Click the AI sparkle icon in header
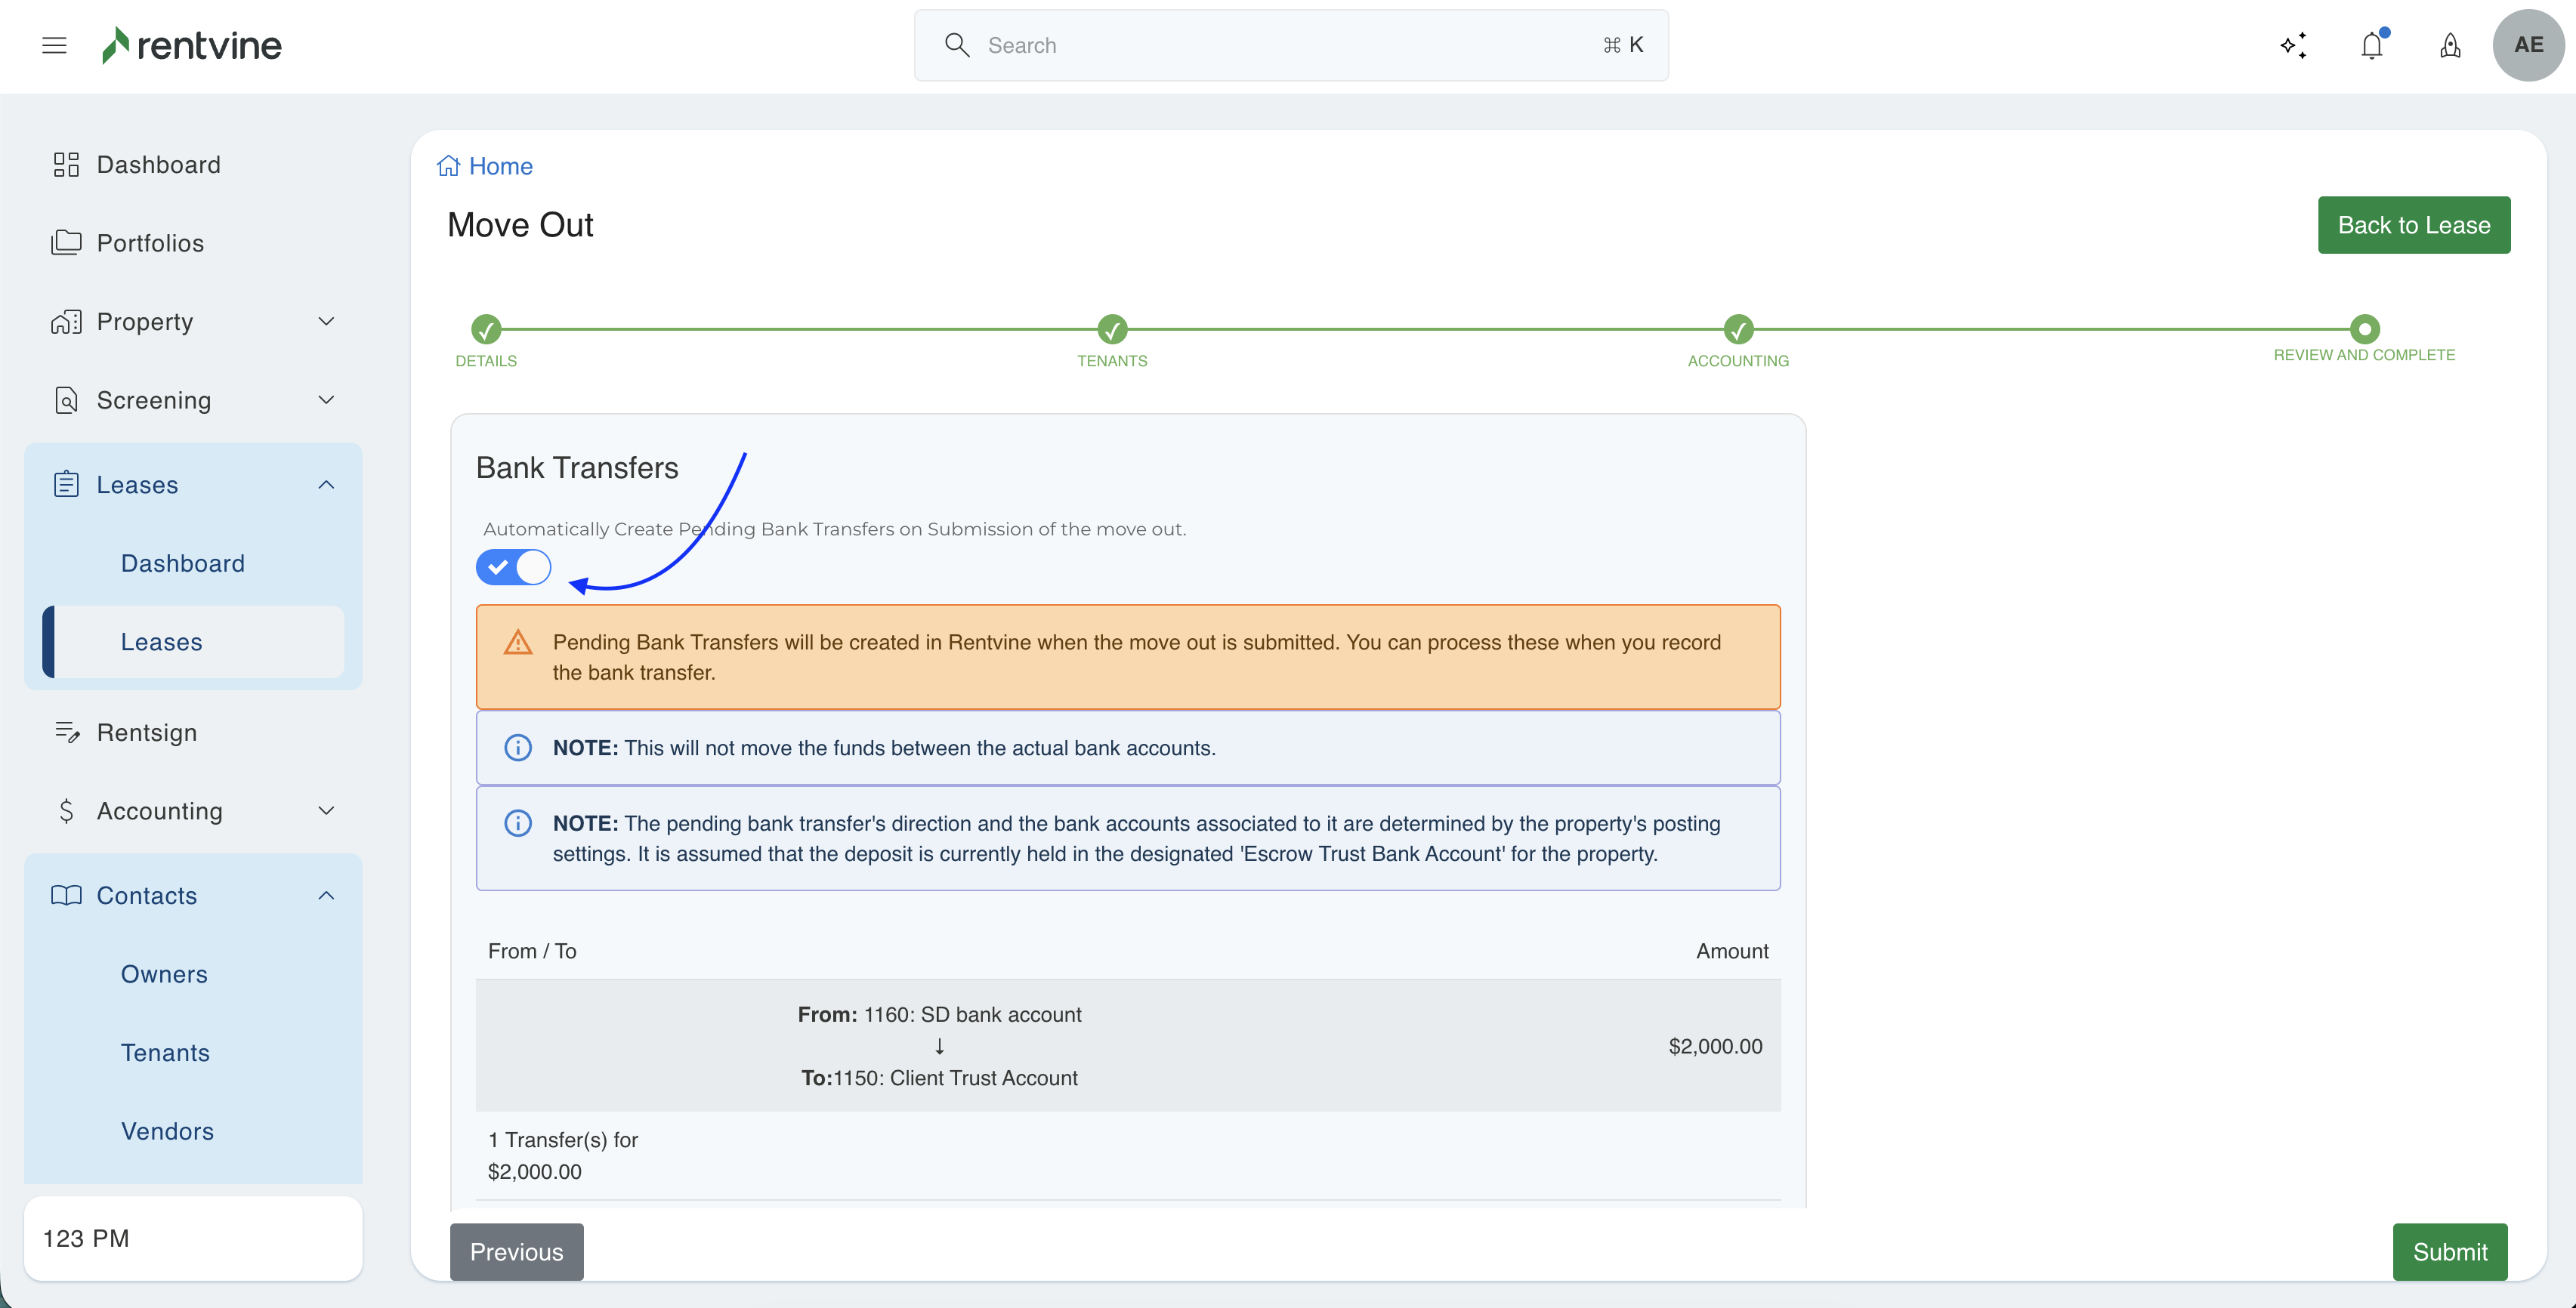 [2293, 45]
